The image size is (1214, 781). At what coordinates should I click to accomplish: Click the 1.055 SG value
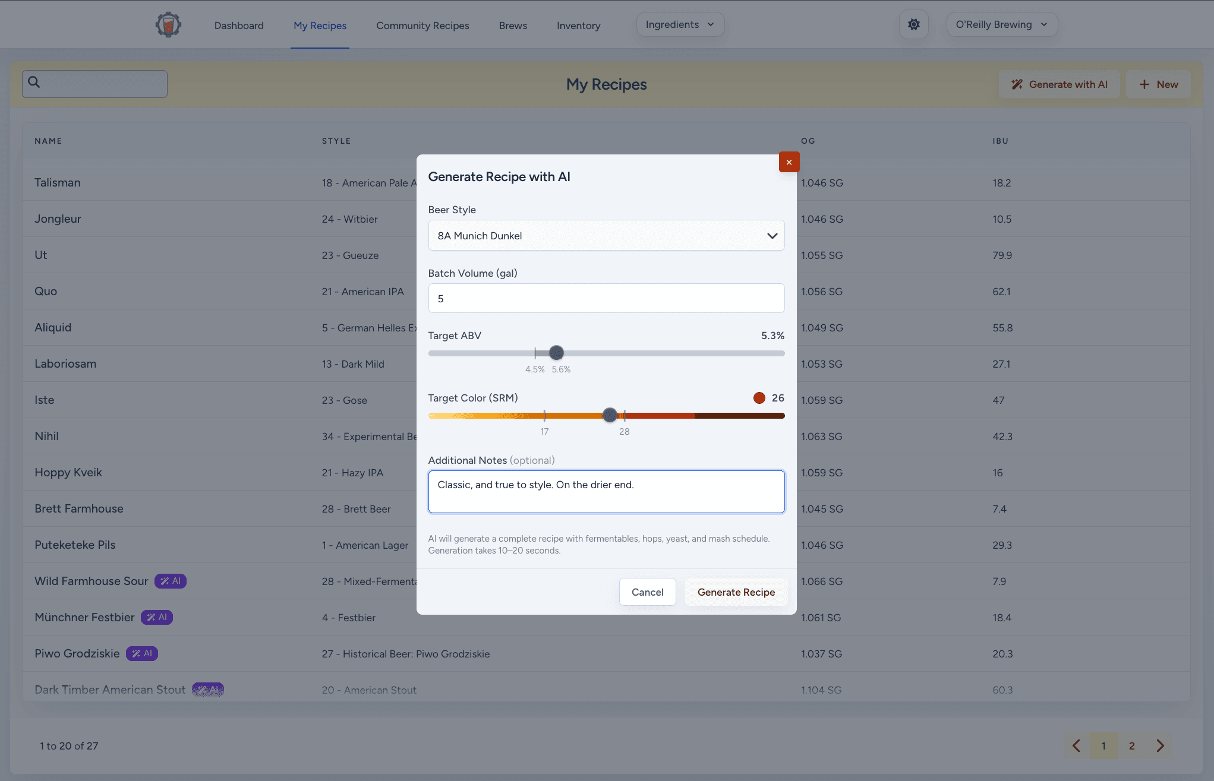coord(822,255)
